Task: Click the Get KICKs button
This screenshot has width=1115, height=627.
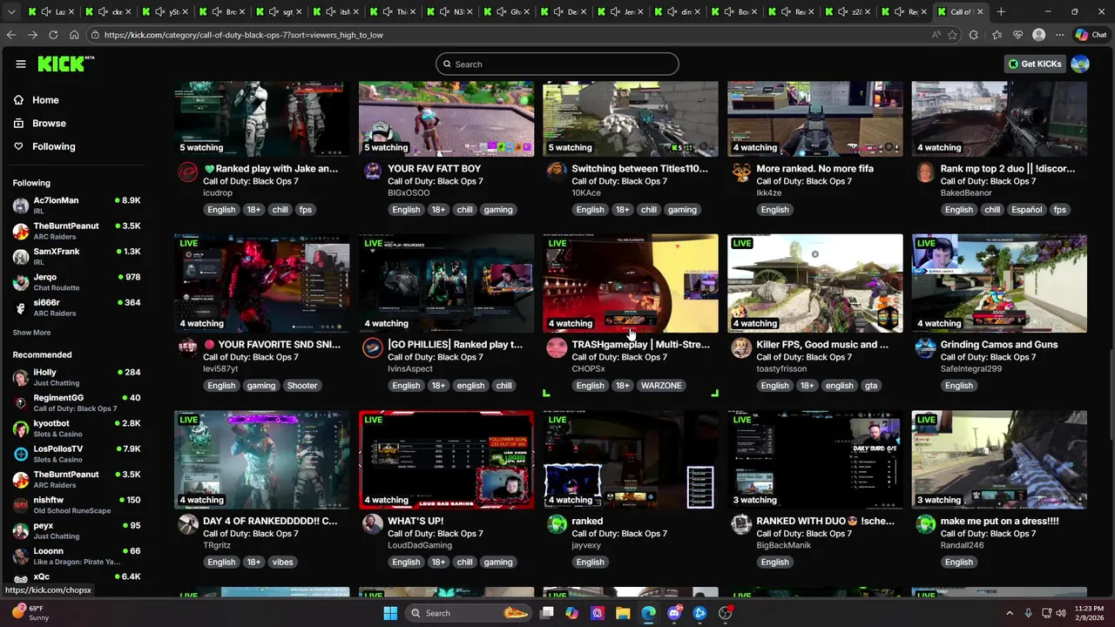Action: [x=1035, y=64]
